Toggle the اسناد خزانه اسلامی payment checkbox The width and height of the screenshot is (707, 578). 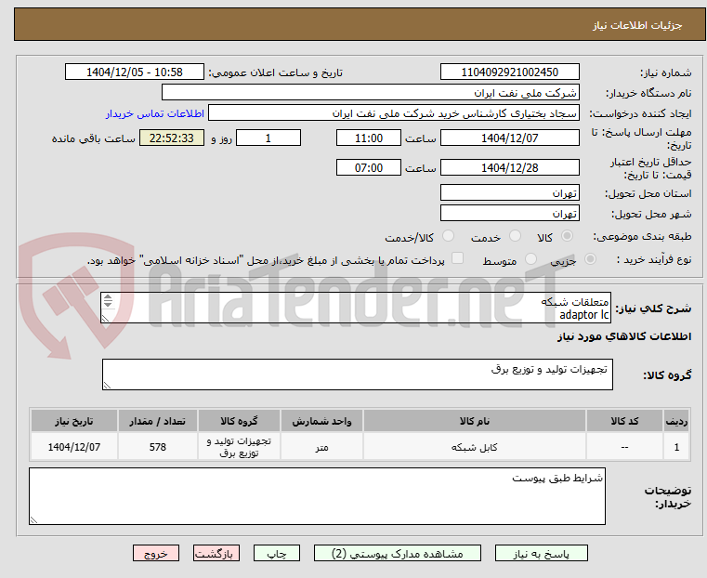coord(457,258)
